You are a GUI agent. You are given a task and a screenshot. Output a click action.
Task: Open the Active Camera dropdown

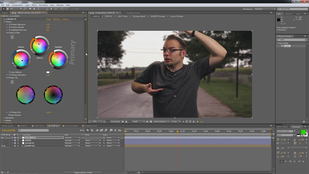click(x=161, y=122)
